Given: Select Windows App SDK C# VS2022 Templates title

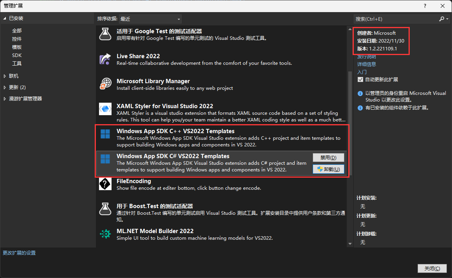Looking at the screenshot, I should 173,156.
